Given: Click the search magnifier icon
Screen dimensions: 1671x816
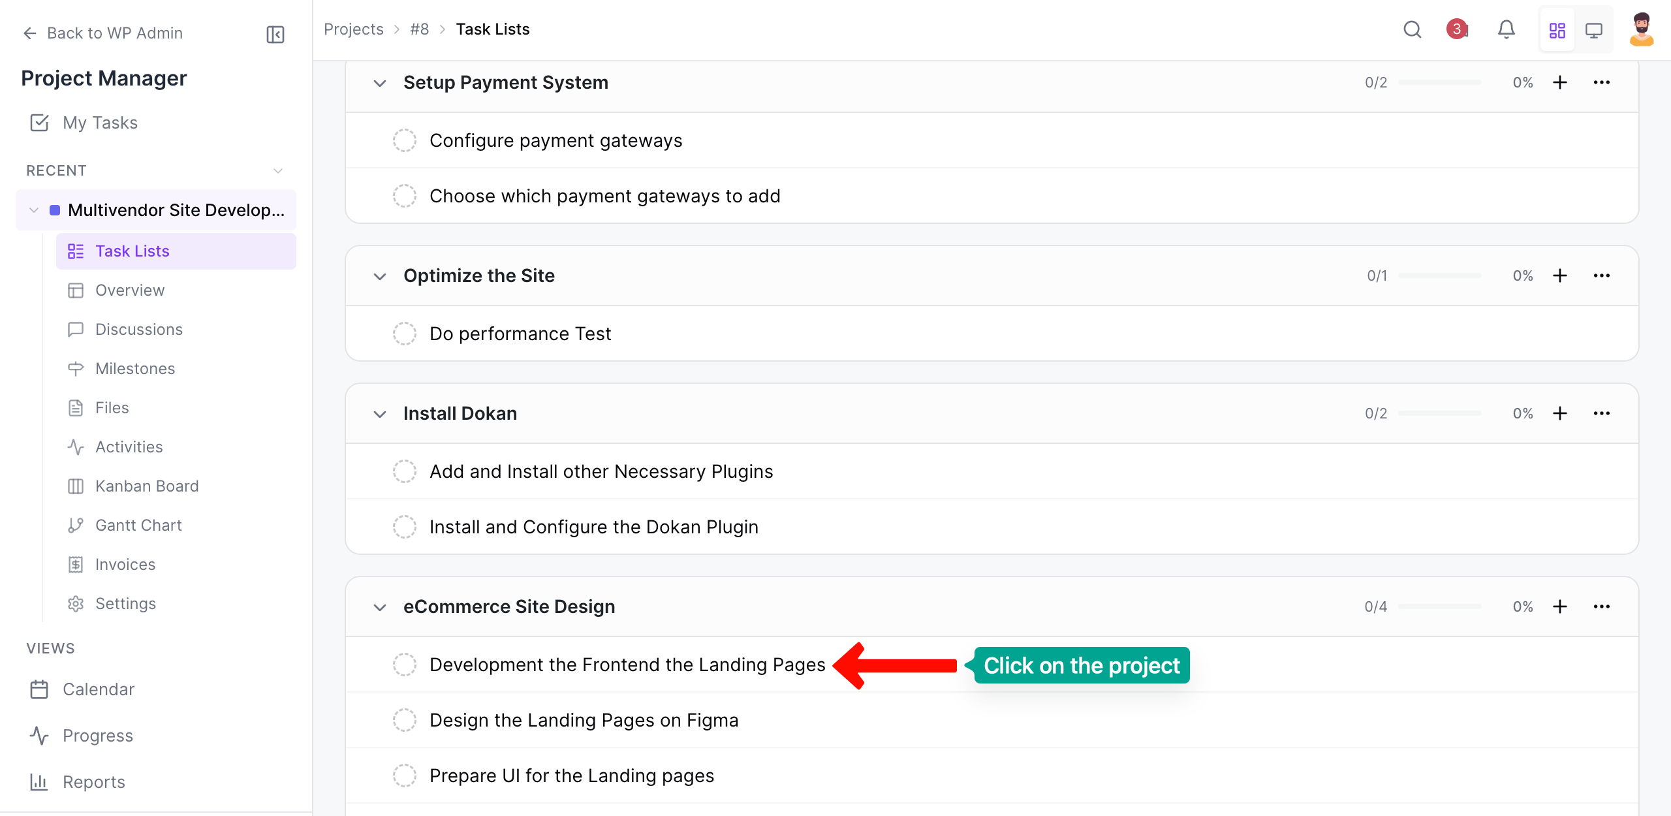Looking at the screenshot, I should [1412, 30].
